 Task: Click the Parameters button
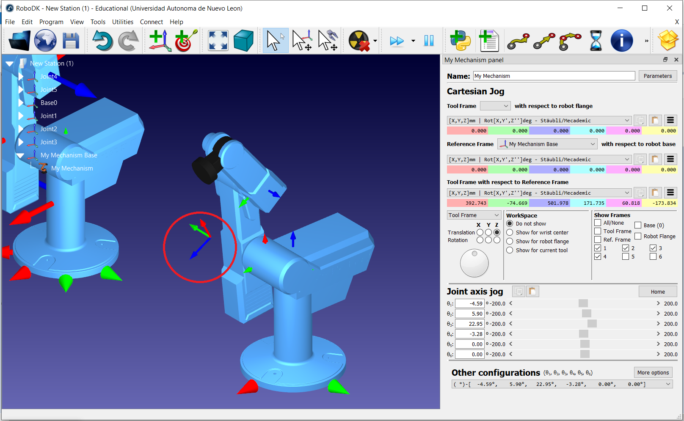(x=657, y=76)
